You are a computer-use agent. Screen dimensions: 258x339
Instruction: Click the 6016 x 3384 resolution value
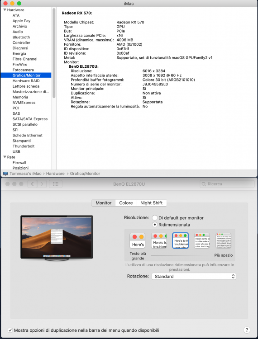(154, 71)
